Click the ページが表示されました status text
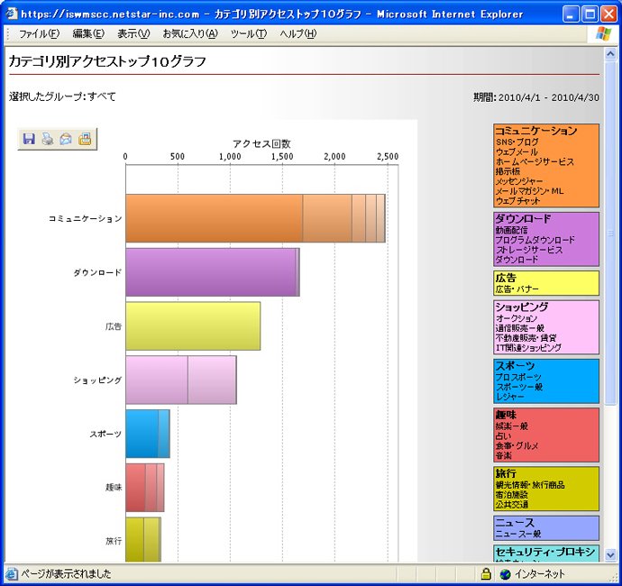 click(66, 573)
